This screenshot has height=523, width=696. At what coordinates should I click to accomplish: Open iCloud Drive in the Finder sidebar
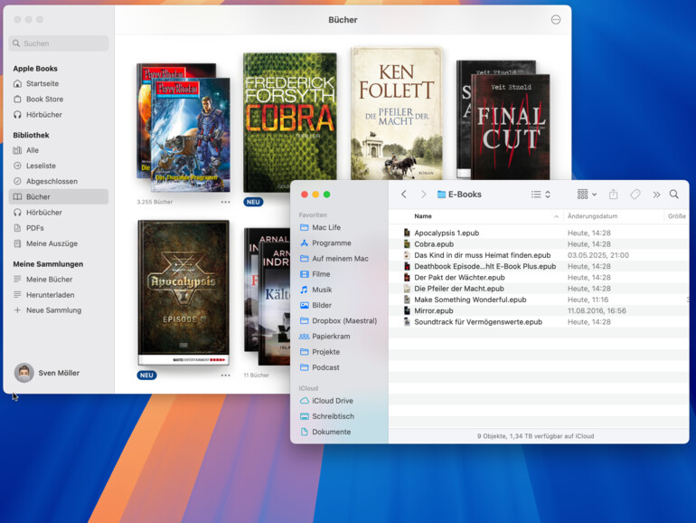pyautogui.click(x=332, y=401)
